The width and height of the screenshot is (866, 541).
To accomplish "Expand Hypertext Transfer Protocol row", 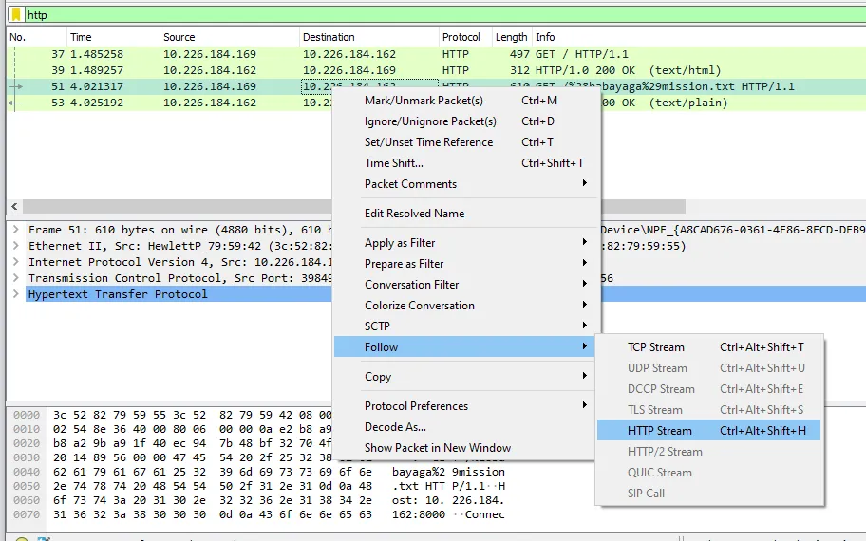I will click(16, 293).
